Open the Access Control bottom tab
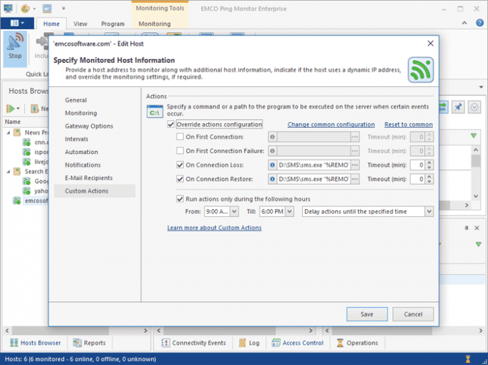The width and height of the screenshot is (488, 365). click(x=298, y=343)
